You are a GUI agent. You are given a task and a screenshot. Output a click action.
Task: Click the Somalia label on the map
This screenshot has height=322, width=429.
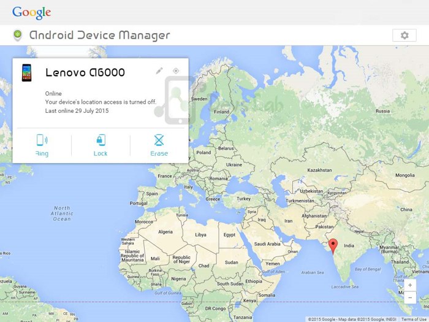tap(267, 295)
